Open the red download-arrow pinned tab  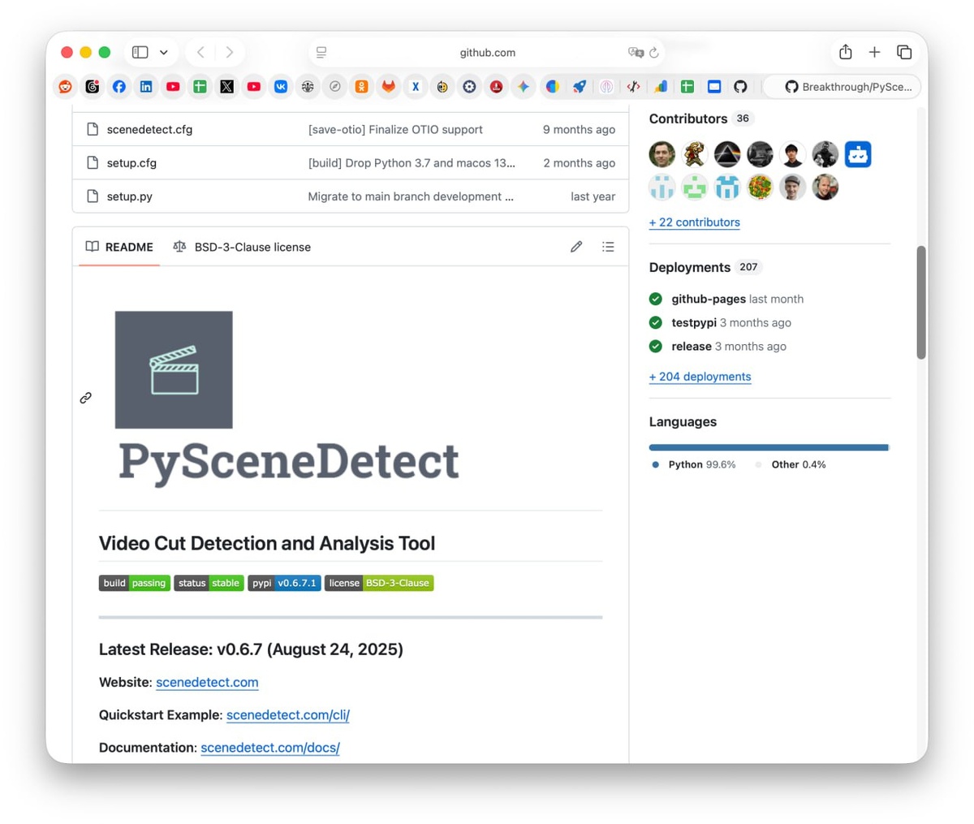[x=496, y=87]
